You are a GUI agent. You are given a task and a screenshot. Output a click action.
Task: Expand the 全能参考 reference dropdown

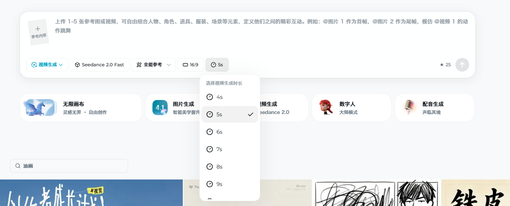tap(153, 65)
